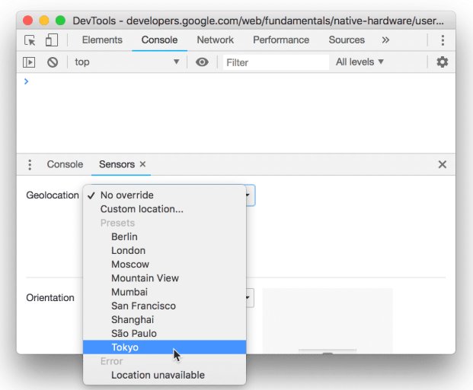Image resolution: width=473 pixels, height=390 pixels.
Task: Click the console Filter text field
Action: (274, 62)
